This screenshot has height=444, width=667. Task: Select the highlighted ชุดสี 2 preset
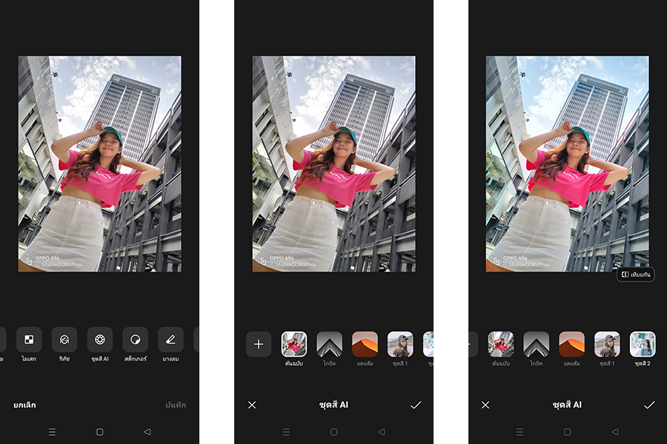coord(643,344)
